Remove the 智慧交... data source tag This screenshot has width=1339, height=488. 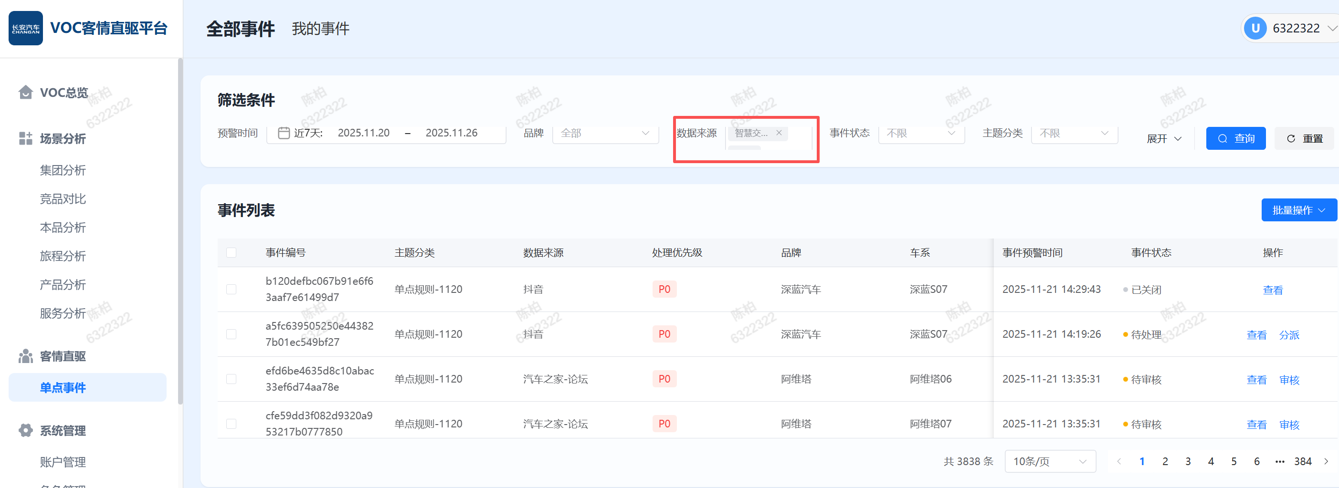pos(779,133)
